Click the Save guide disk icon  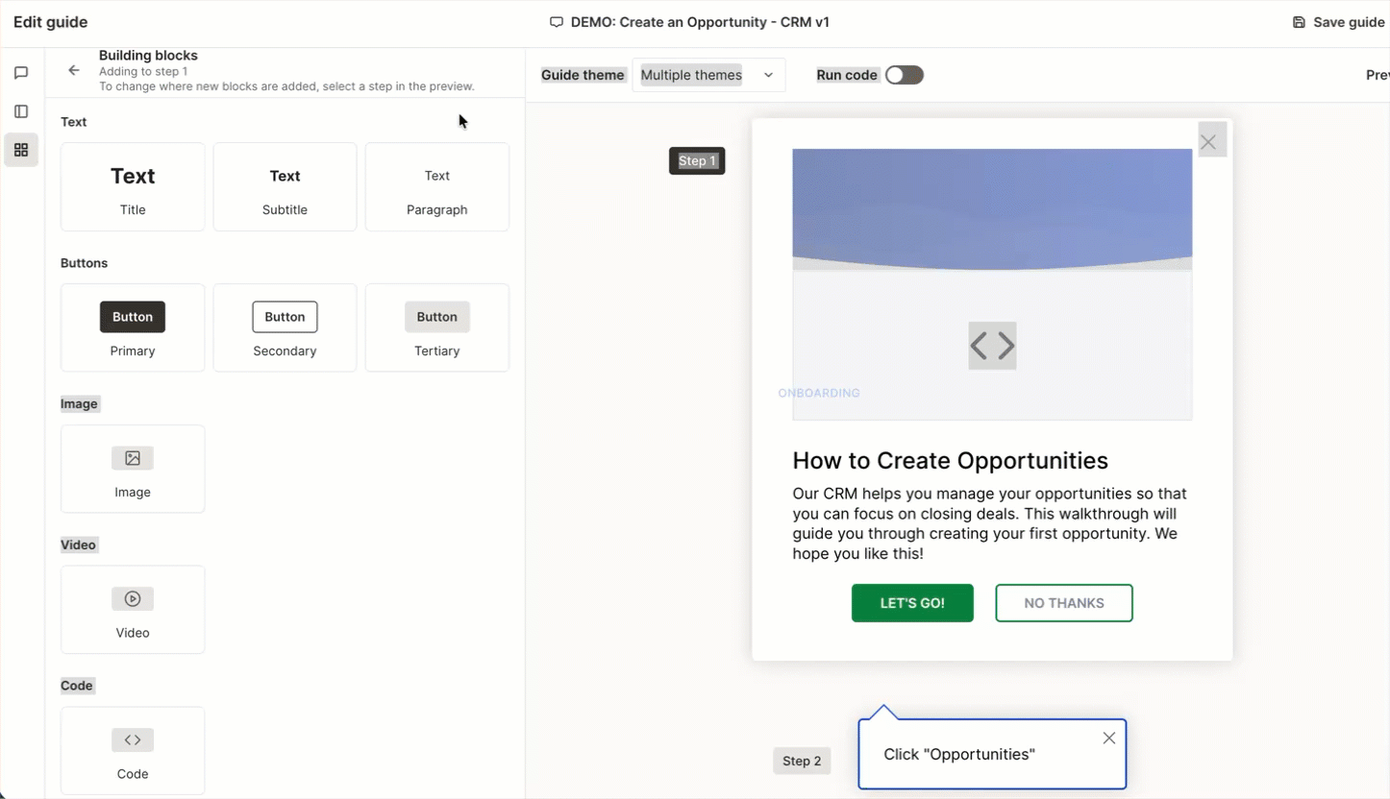1299,22
